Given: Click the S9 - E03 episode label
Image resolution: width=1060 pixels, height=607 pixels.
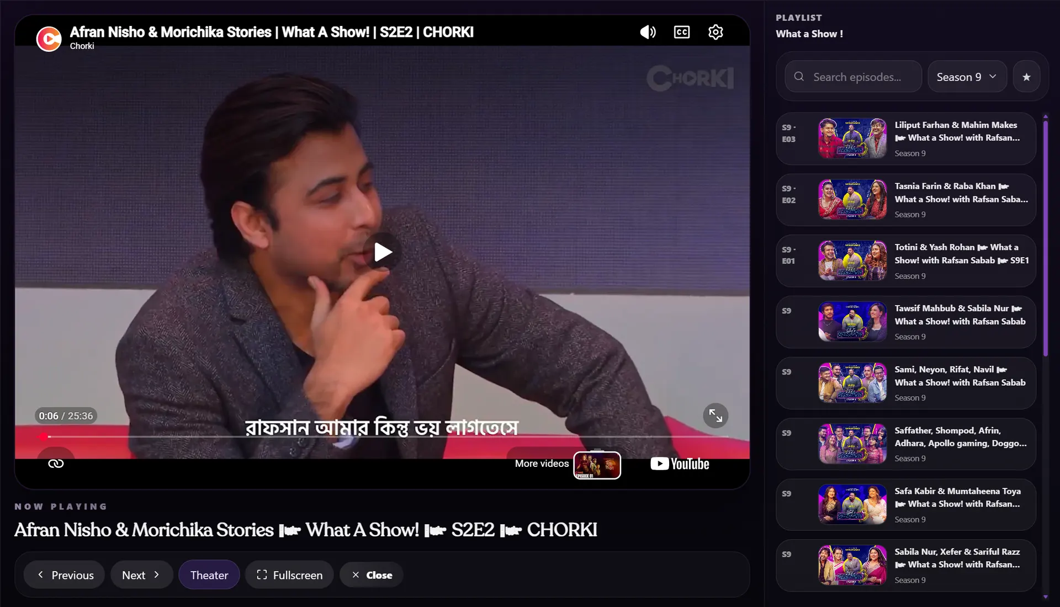Looking at the screenshot, I should point(789,133).
